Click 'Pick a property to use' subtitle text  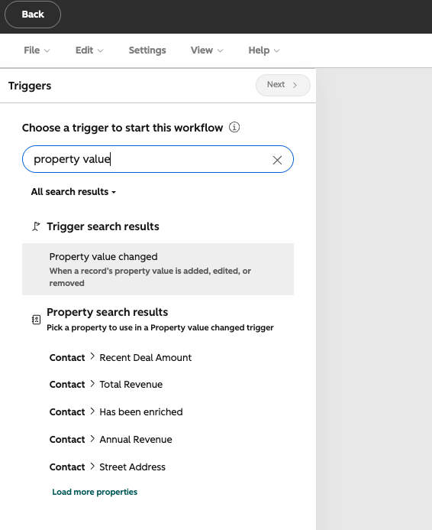[x=160, y=328]
